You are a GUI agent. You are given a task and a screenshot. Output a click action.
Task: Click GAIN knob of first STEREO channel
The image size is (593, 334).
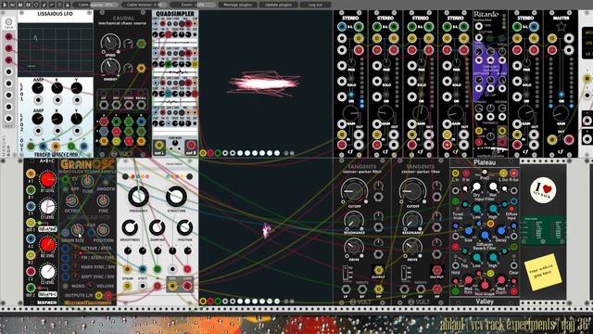tap(350, 113)
